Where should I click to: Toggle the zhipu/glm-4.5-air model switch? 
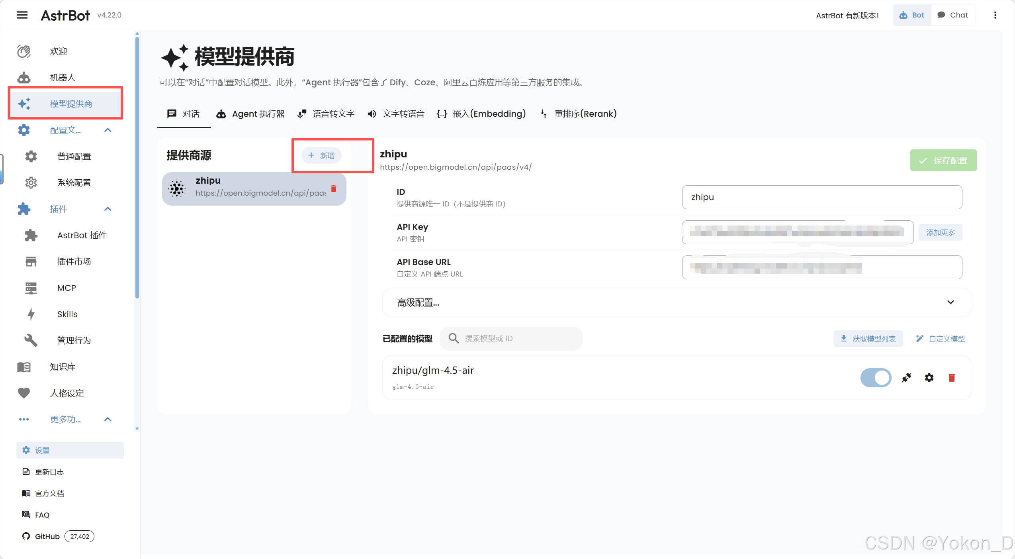pyautogui.click(x=876, y=378)
